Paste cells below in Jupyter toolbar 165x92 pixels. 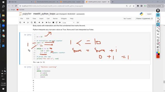35,22
